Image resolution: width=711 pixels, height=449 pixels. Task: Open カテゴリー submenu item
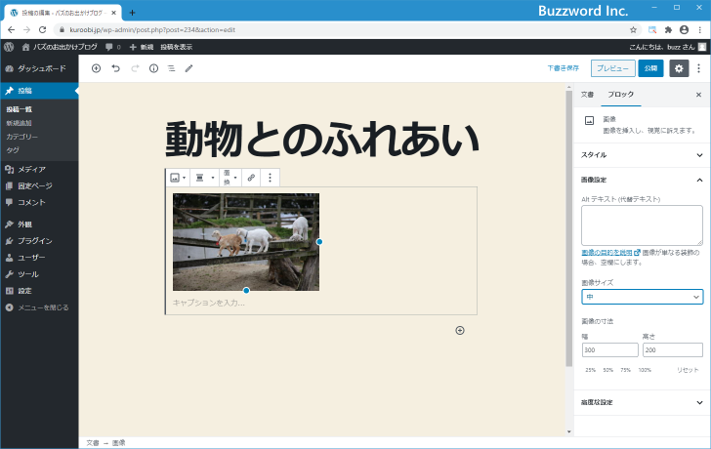tap(21, 137)
